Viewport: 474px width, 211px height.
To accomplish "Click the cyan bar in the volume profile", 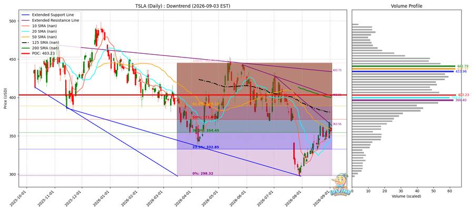I will click(x=401, y=98).
